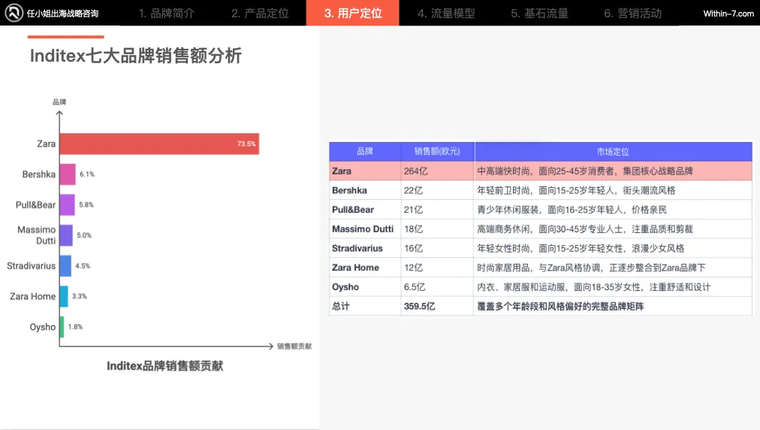Select the Pull&Bear table cell
This screenshot has width=760, height=430.
coord(365,210)
